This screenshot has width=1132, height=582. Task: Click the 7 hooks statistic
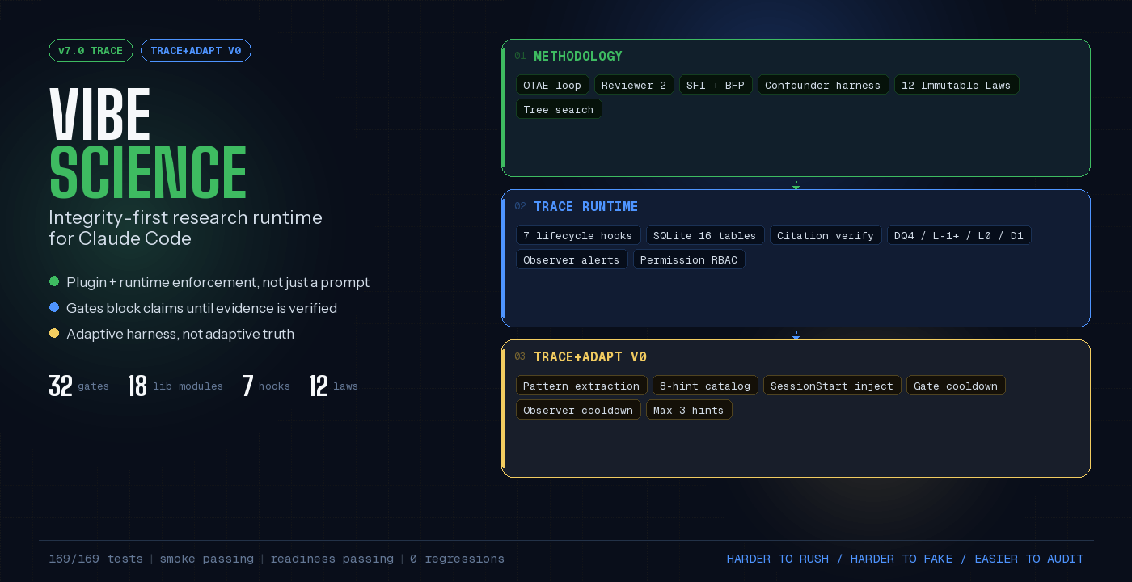click(266, 386)
